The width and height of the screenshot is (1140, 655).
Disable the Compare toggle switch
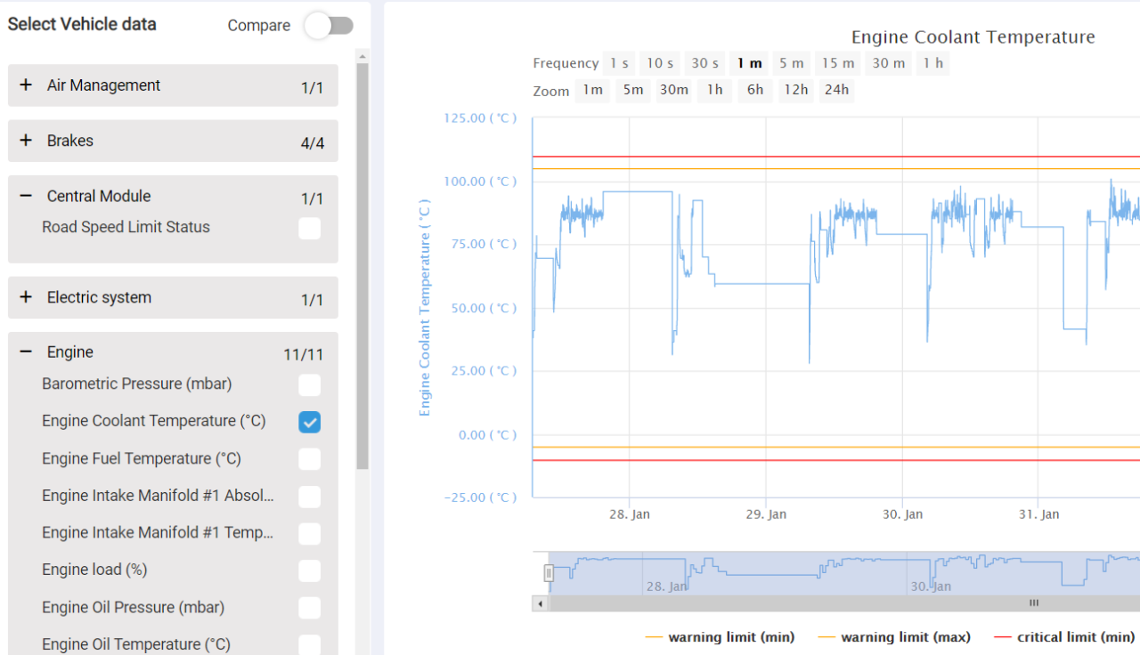(x=329, y=27)
